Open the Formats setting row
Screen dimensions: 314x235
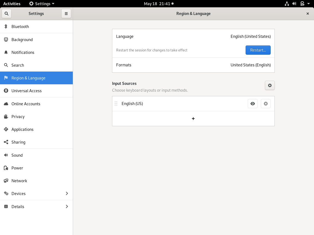(193, 65)
